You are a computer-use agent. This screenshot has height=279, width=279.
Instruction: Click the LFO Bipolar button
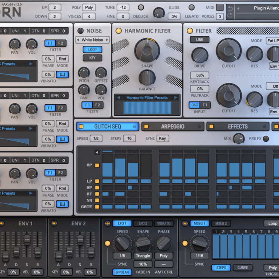pyautogui.click(x=122, y=272)
